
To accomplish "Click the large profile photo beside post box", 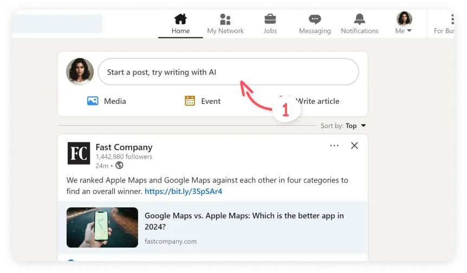I will (80, 71).
